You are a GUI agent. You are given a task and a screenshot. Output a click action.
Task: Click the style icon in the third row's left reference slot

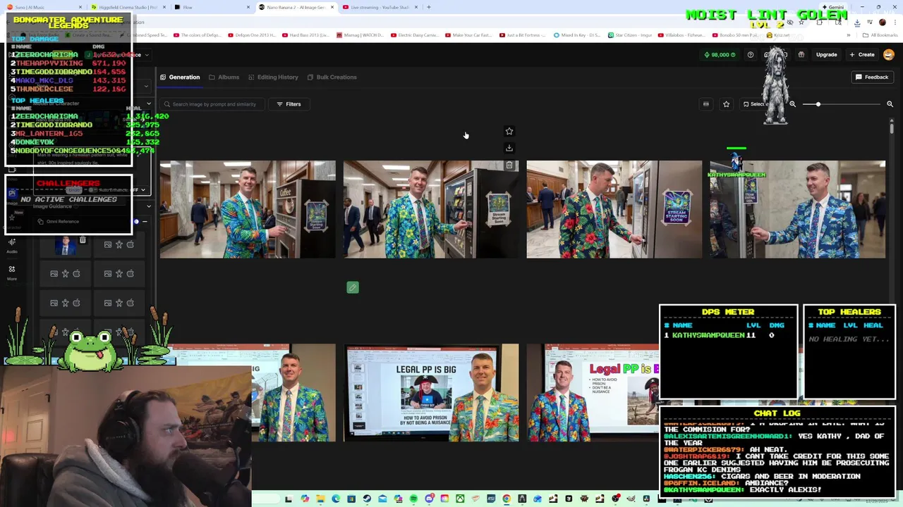tap(77, 303)
